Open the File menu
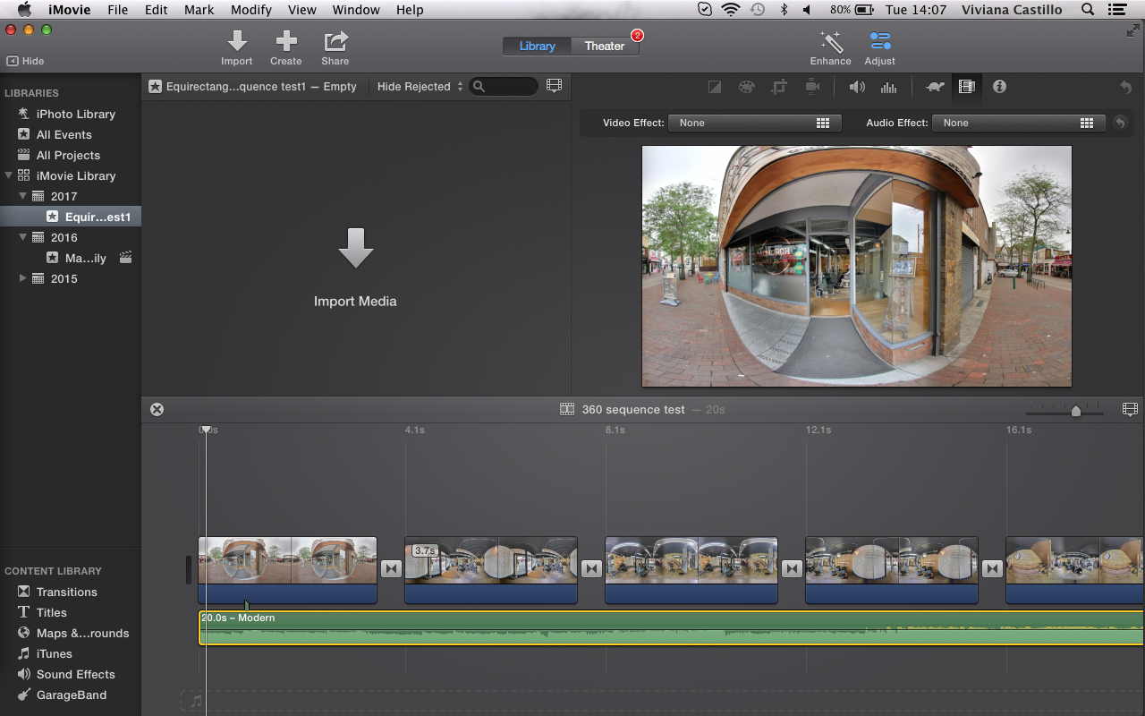The width and height of the screenshot is (1145, 716). [117, 10]
